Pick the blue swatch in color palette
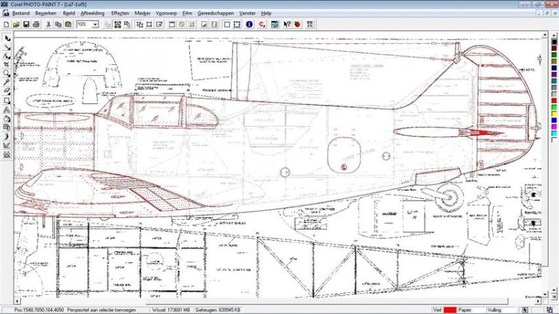The width and height of the screenshot is (559, 314). 554,121
